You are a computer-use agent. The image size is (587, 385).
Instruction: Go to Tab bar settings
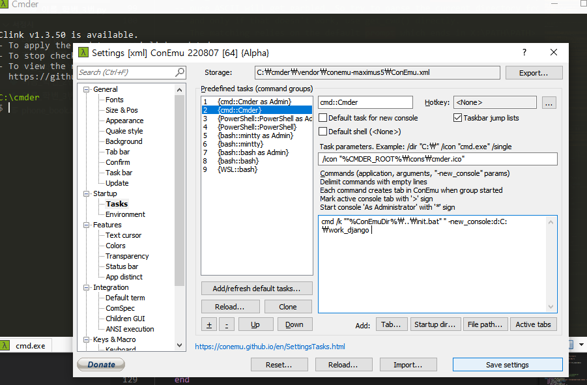pos(117,152)
